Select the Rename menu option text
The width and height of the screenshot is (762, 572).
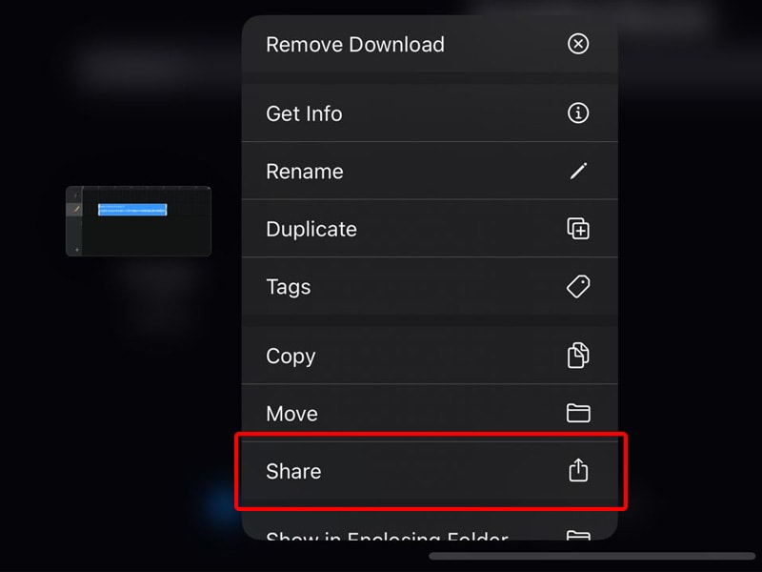pyautogui.click(x=305, y=172)
